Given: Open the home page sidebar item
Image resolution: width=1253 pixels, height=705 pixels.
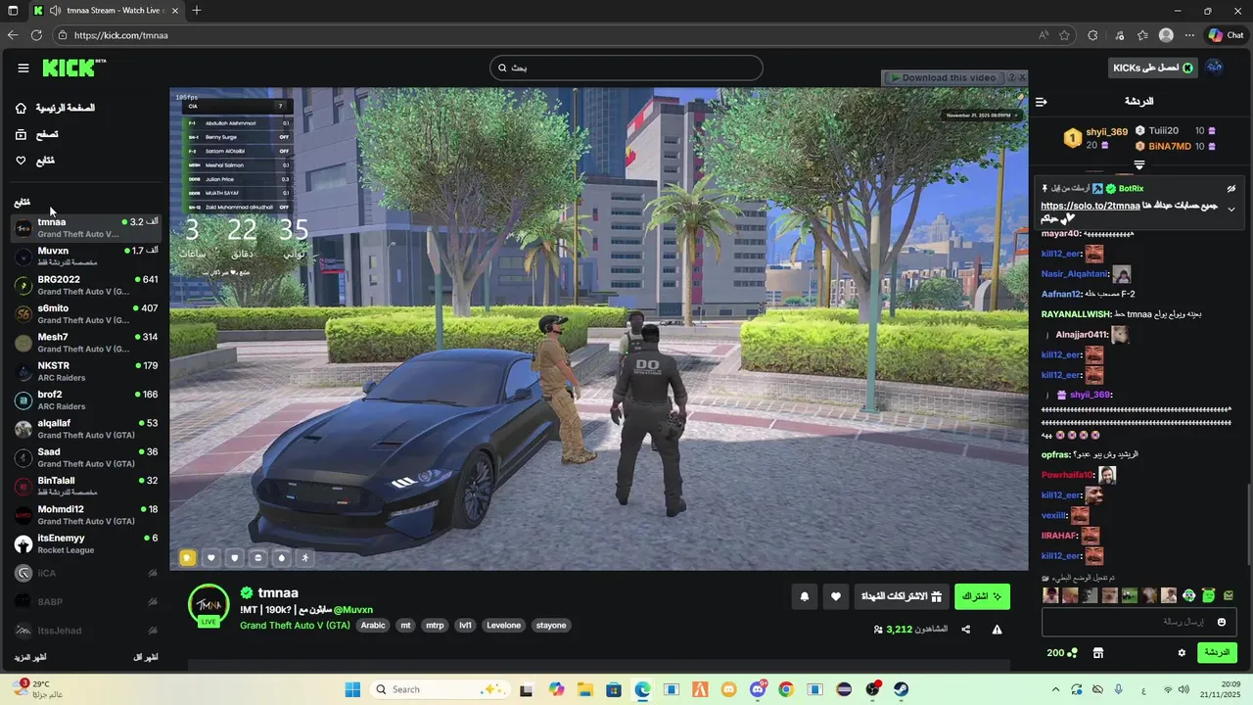Looking at the screenshot, I should click(56, 108).
